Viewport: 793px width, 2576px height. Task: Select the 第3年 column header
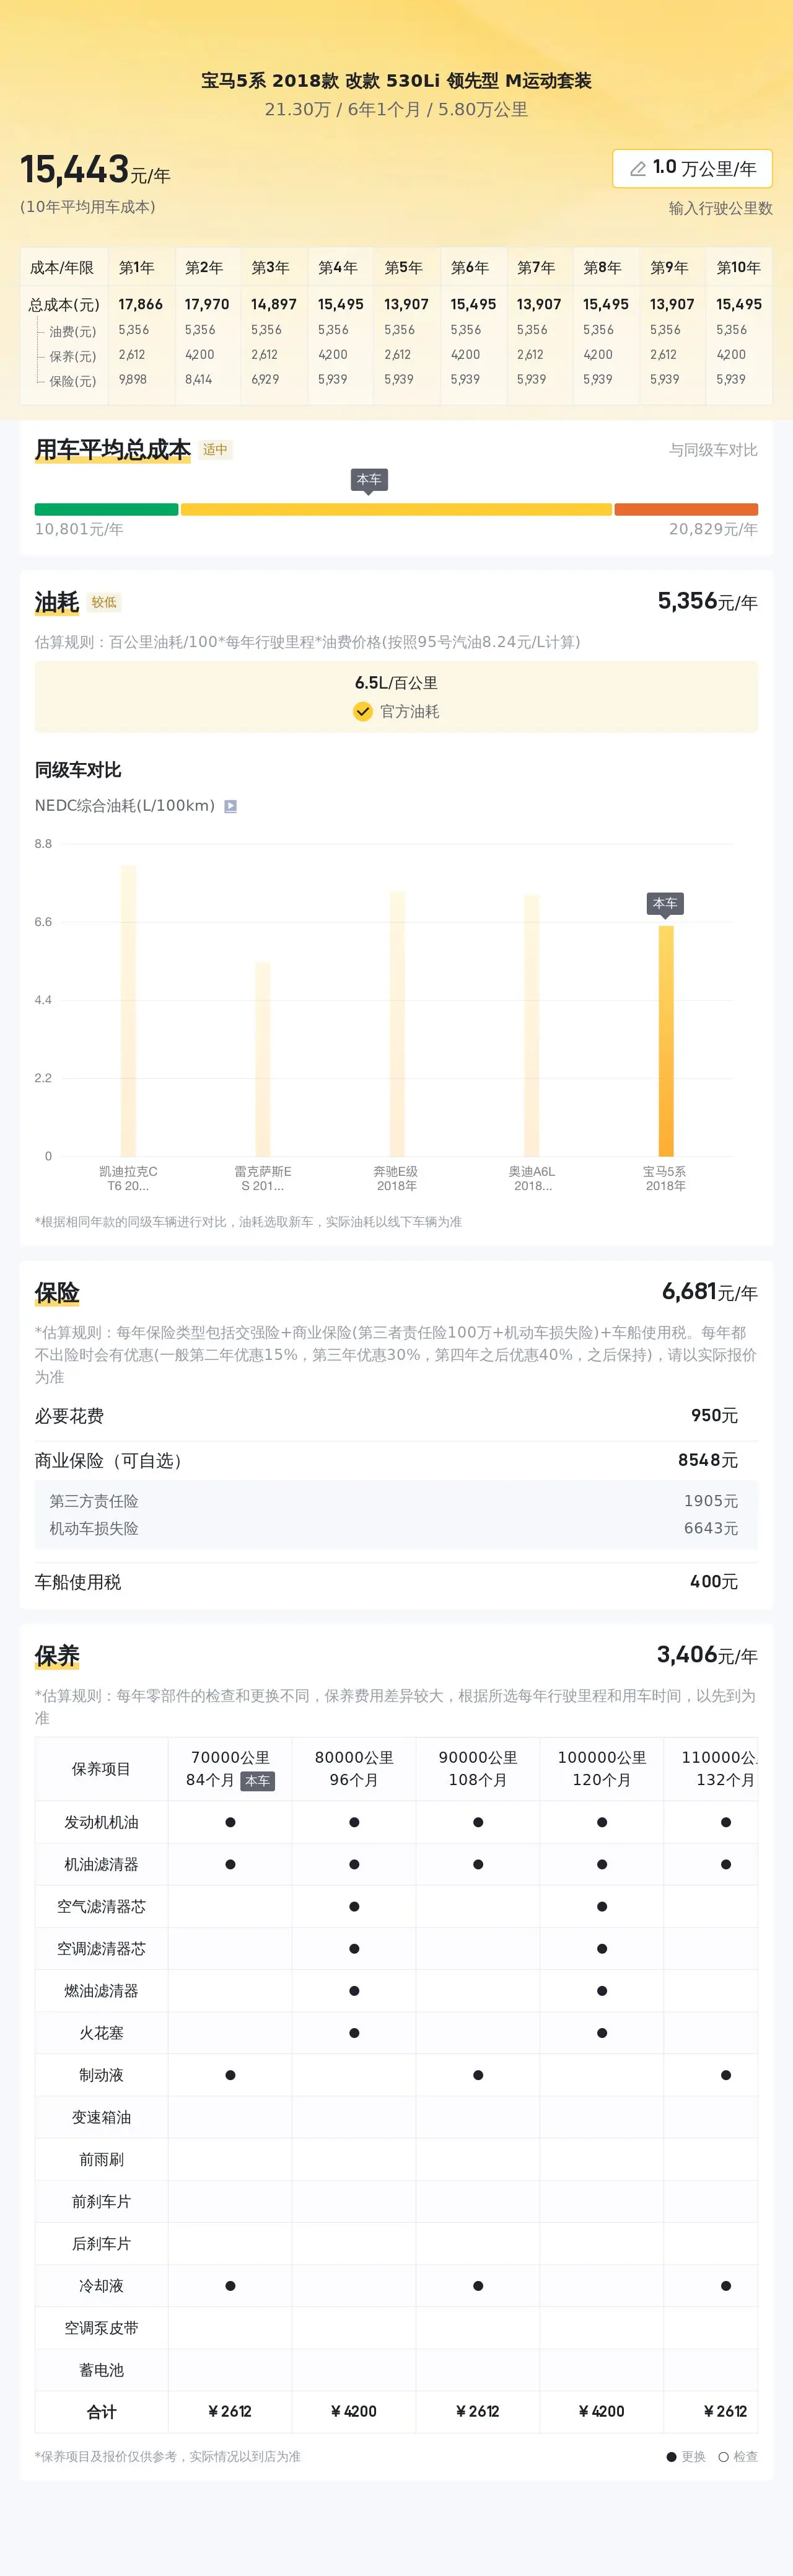coord(270,267)
